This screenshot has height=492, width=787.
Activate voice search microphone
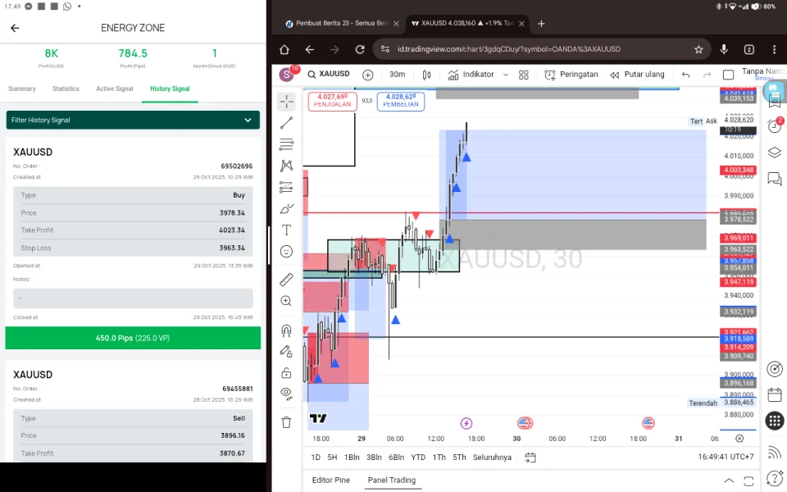tap(724, 49)
